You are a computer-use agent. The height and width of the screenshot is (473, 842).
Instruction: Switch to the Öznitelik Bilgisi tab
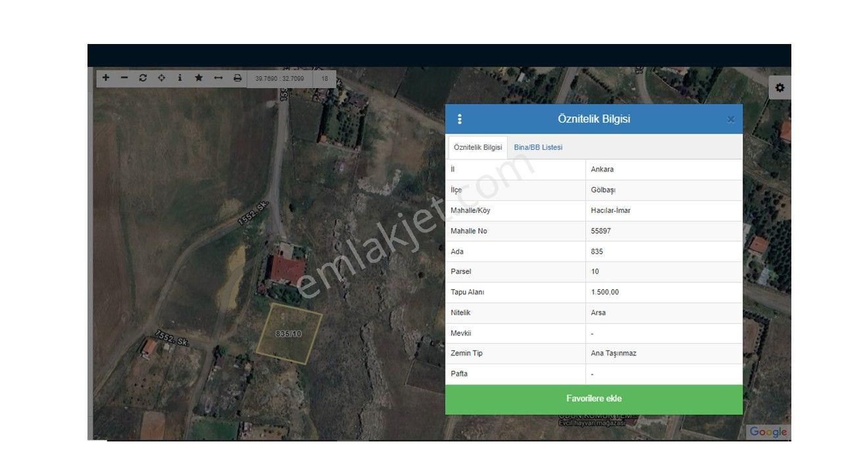(478, 147)
